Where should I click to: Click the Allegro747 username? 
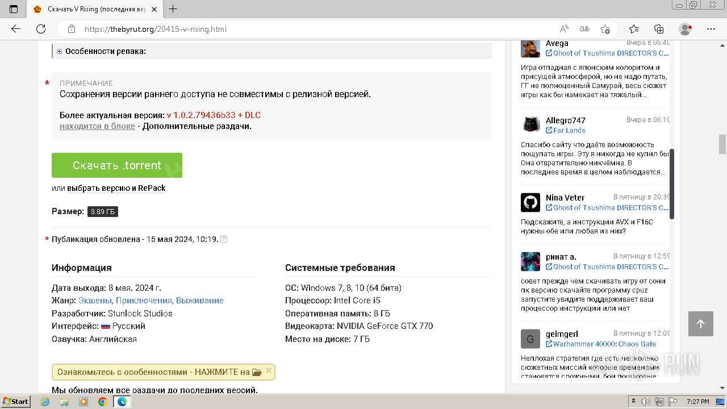(565, 120)
